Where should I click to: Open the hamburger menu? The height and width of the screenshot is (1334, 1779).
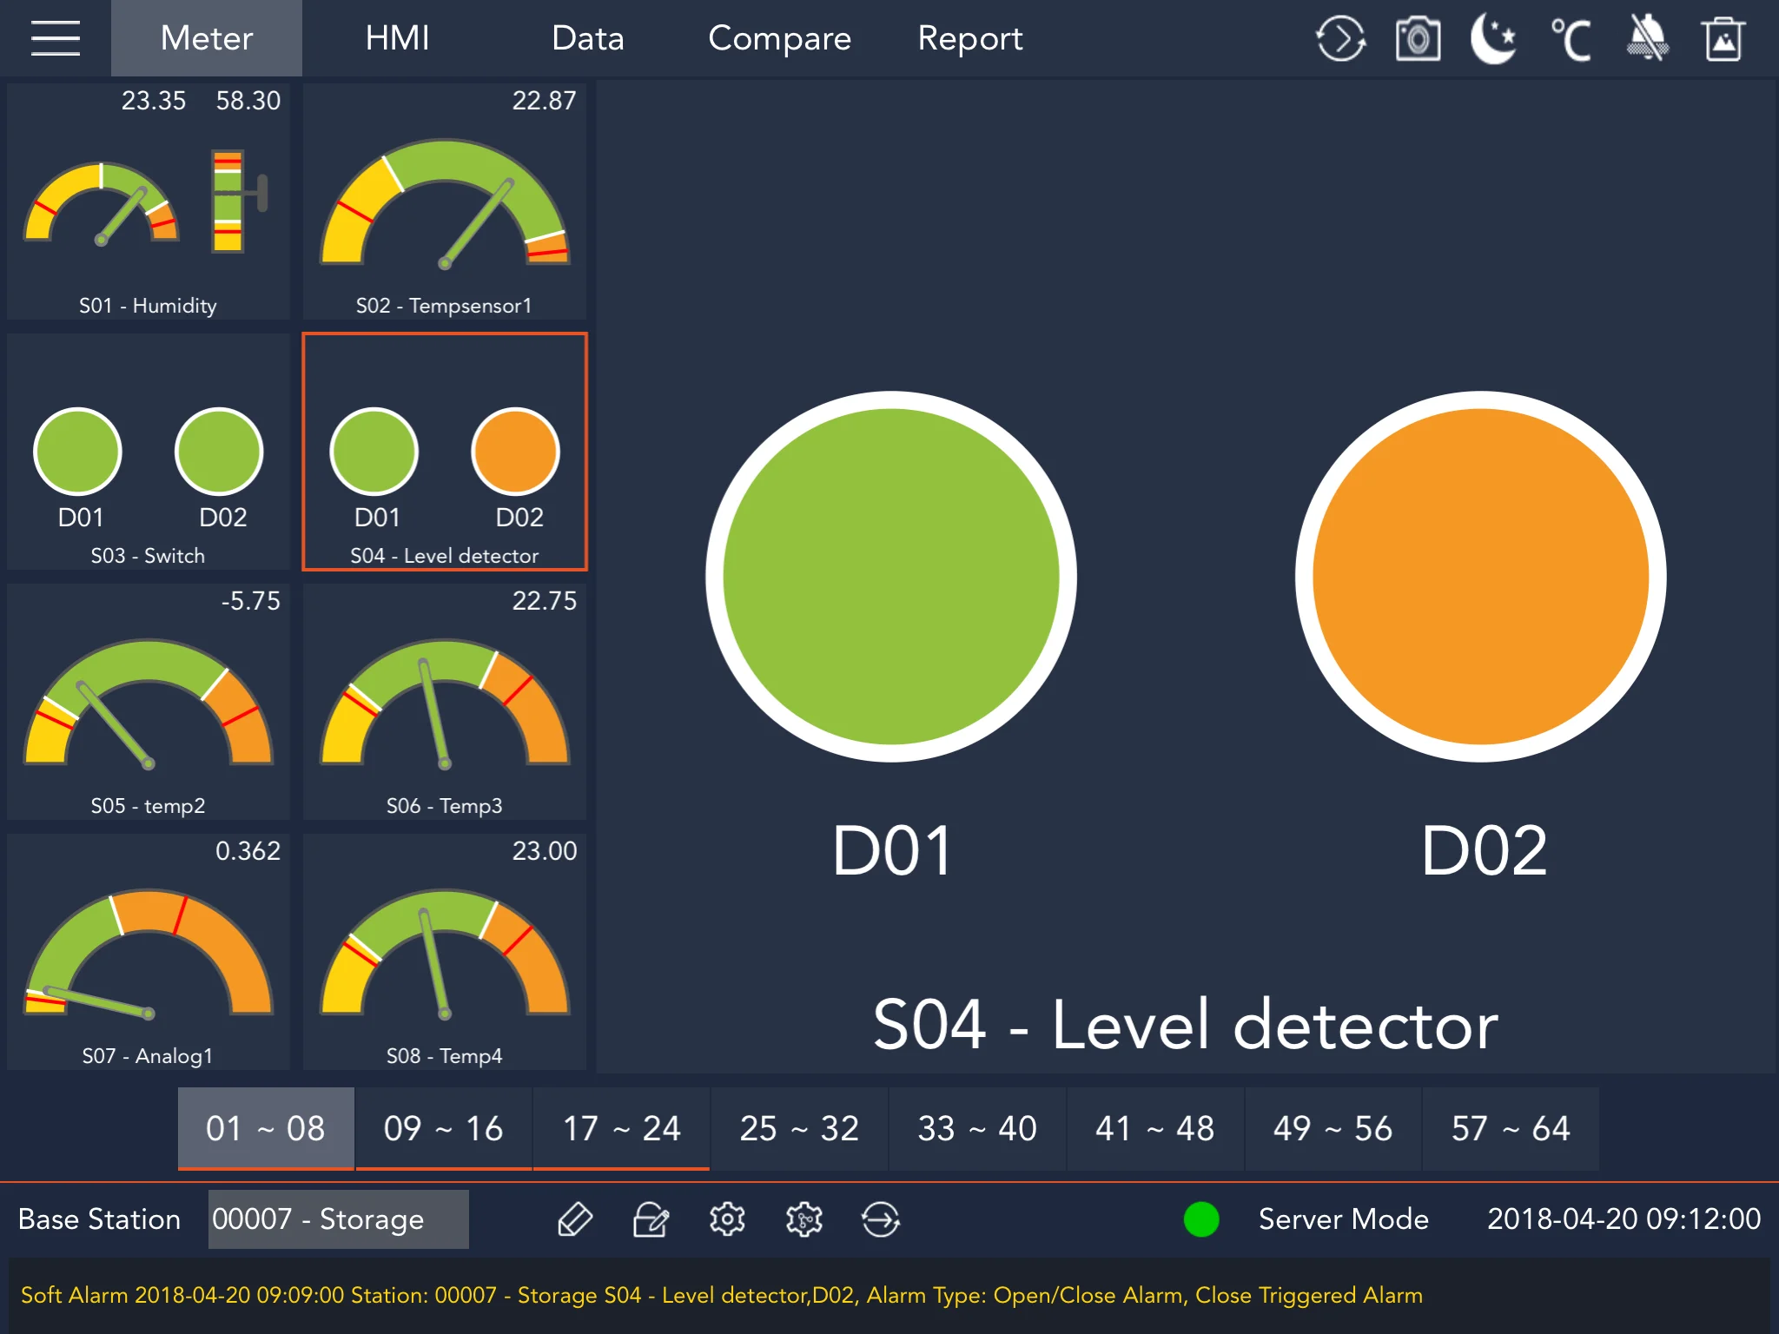point(56,38)
